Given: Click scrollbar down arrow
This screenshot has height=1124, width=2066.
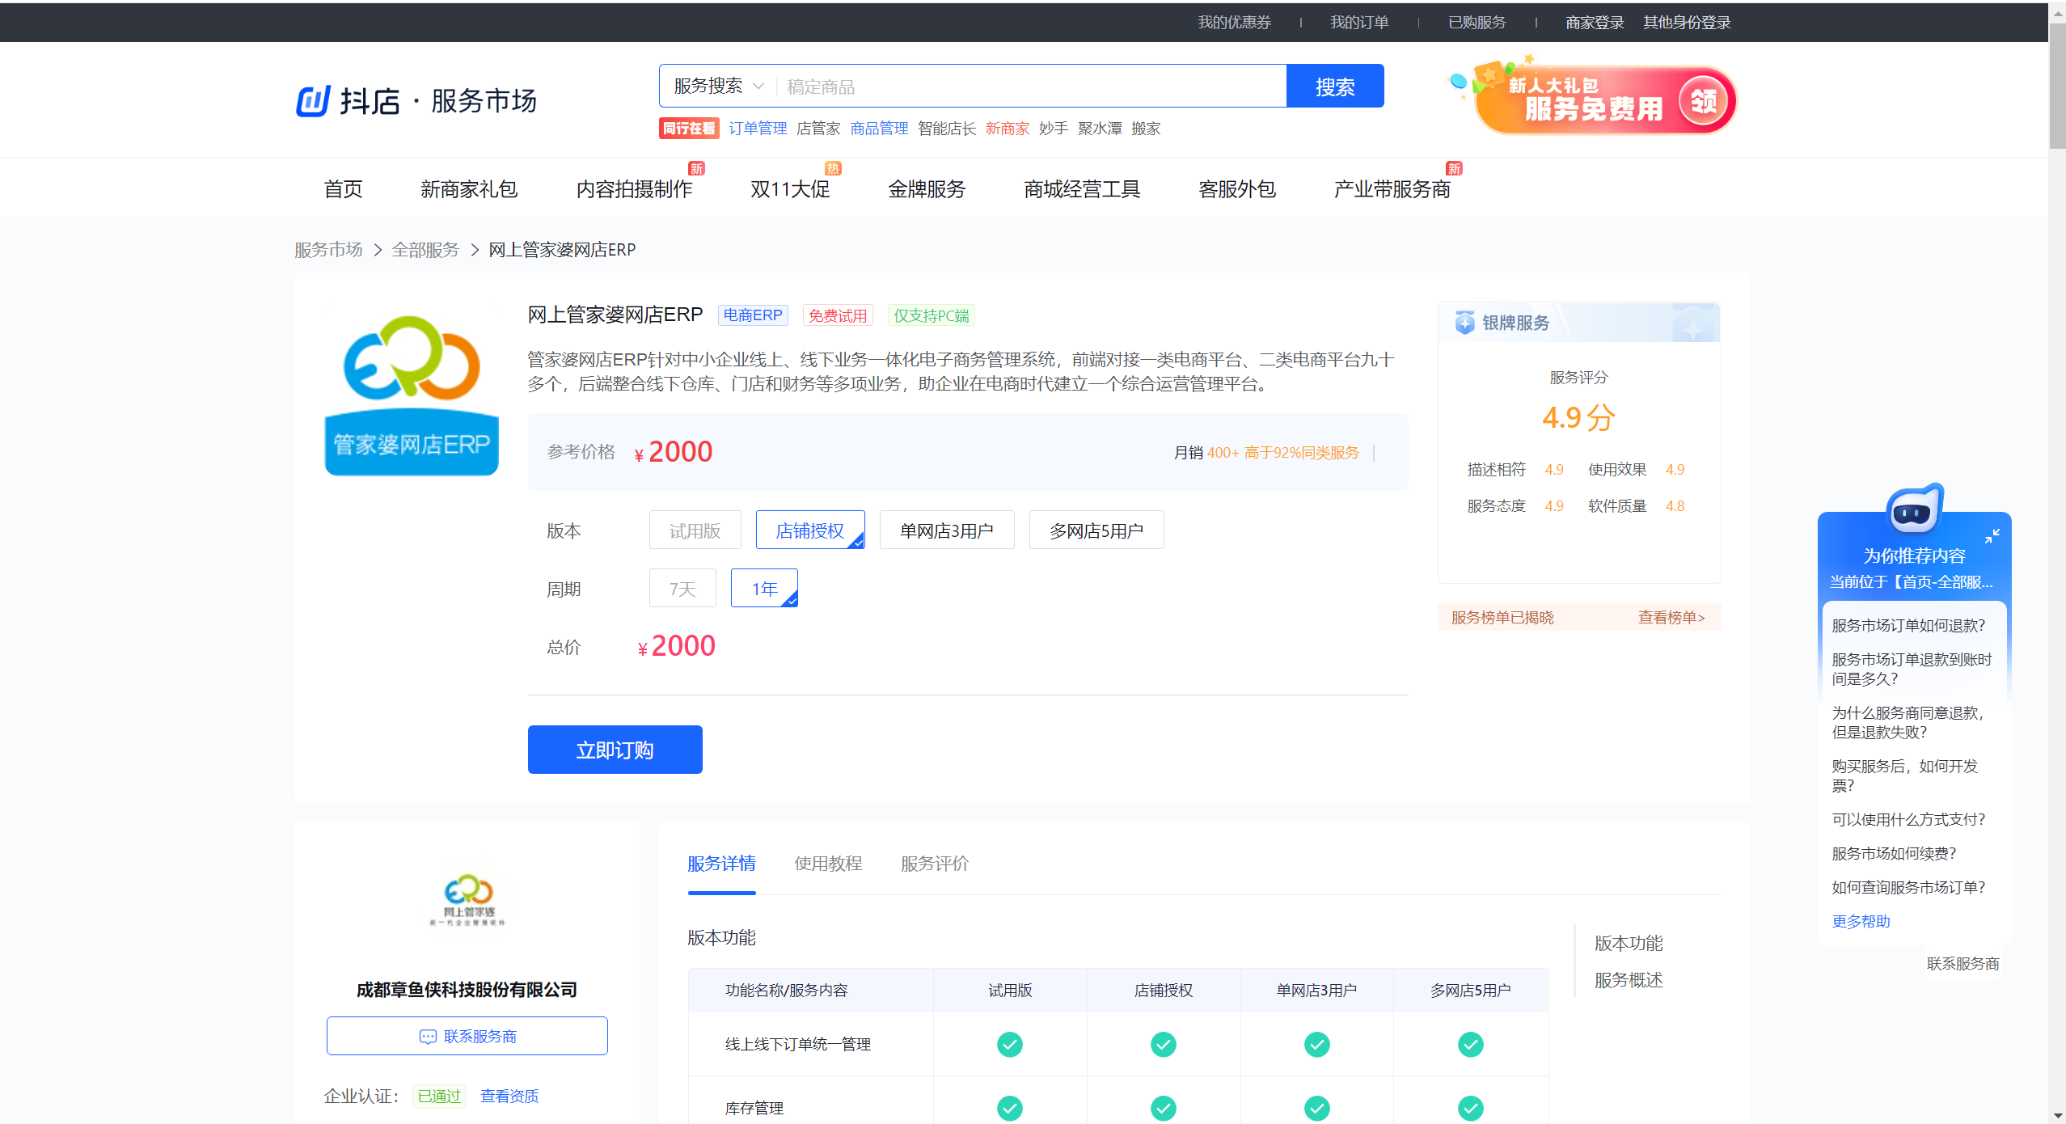Looking at the screenshot, I should 2057,1116.
